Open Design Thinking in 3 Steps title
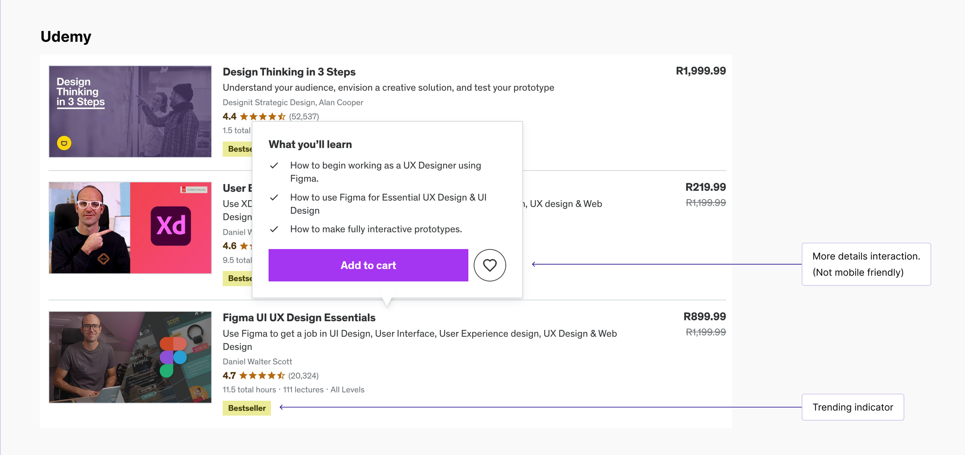 point(289,72)
